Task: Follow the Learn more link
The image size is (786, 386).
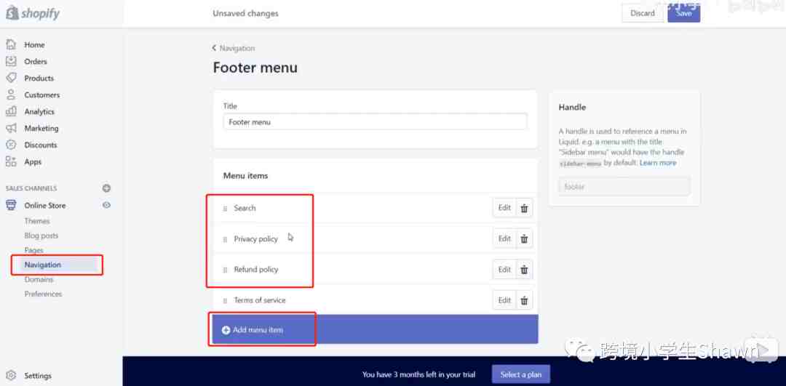Action: click(x=658, y=163)
